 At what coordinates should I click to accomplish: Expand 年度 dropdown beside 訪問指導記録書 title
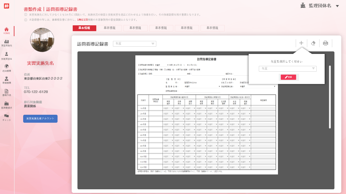pos(134,44)
